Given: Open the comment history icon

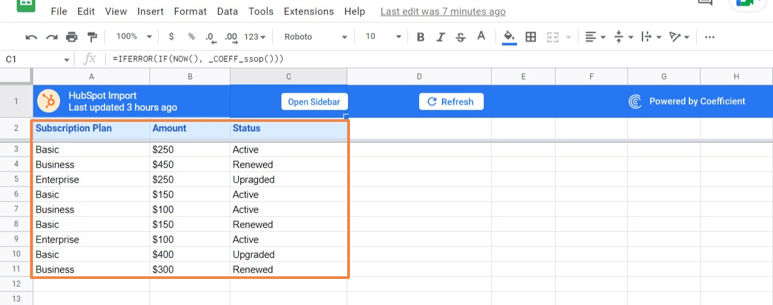Looking at the screenshot, I should [704, 3].
